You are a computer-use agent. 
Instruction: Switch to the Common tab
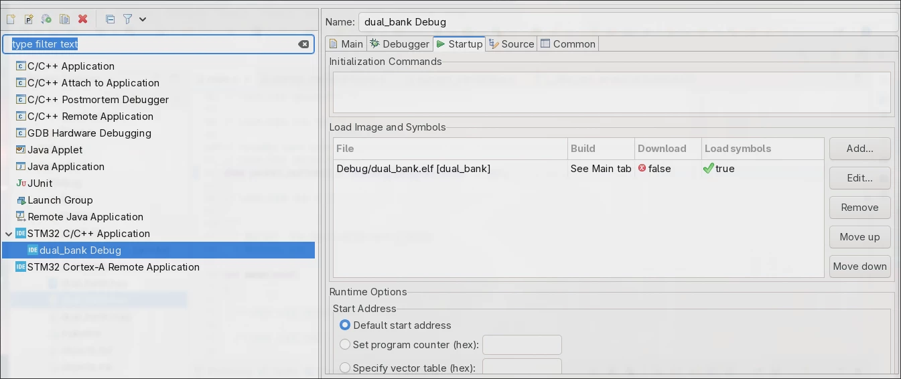click(x=568, y=44)
